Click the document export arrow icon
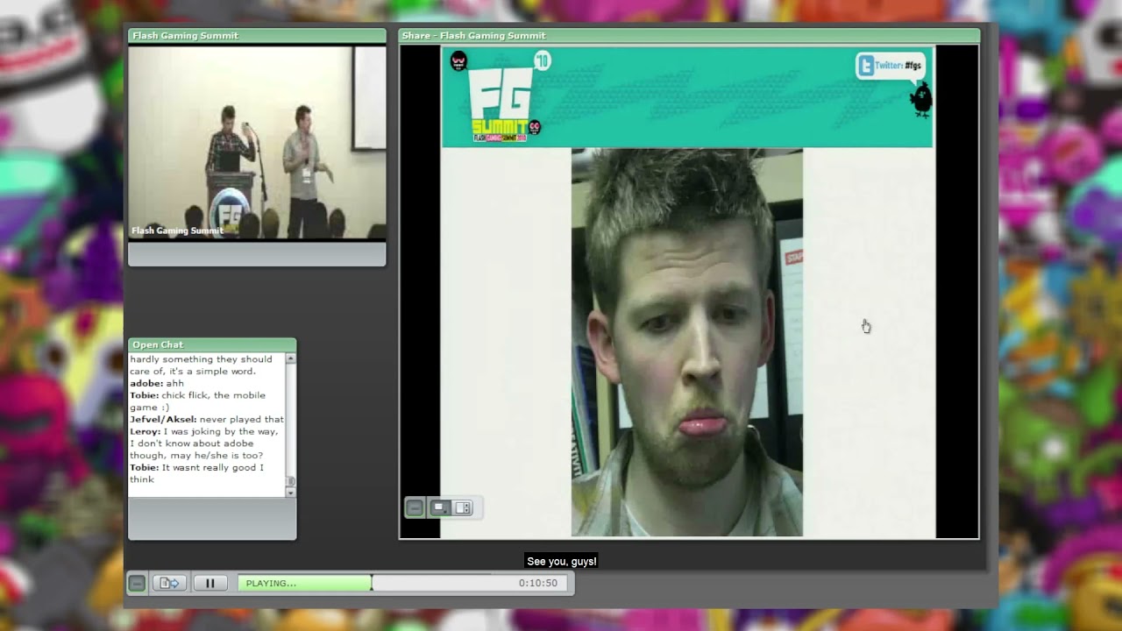The height and width of the screenshot is (631, 1122). point(169,583)
